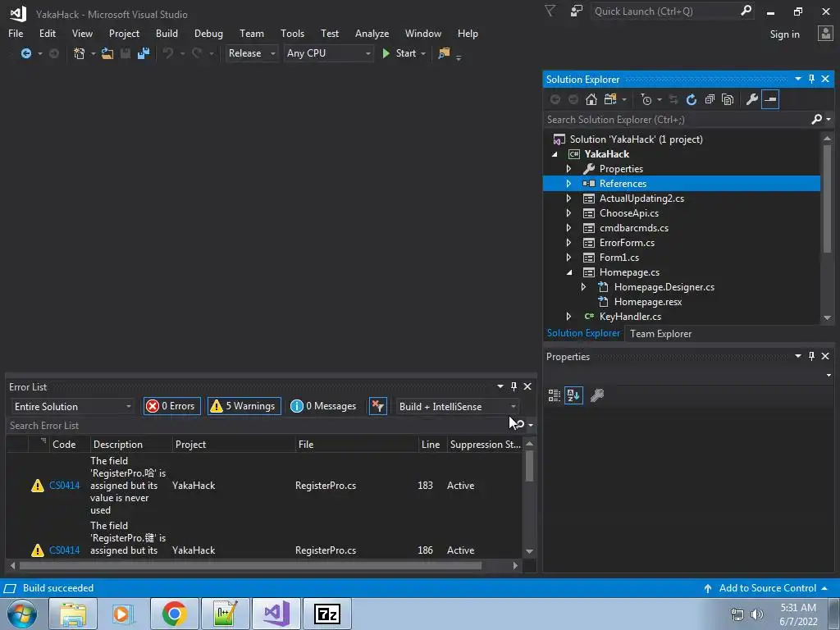
Task: Expand the Homepage.Designer.cs node
Action: click(583, 287)
